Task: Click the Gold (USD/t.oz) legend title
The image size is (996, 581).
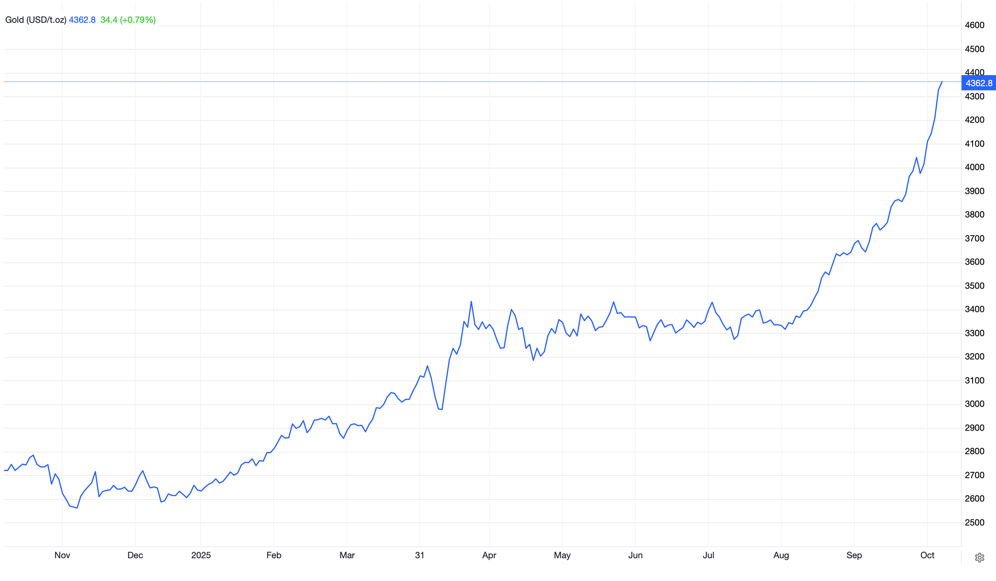Action: pos(36,20)
